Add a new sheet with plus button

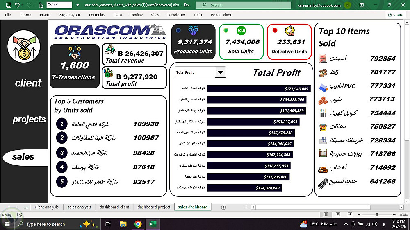[x=223, y=207]
